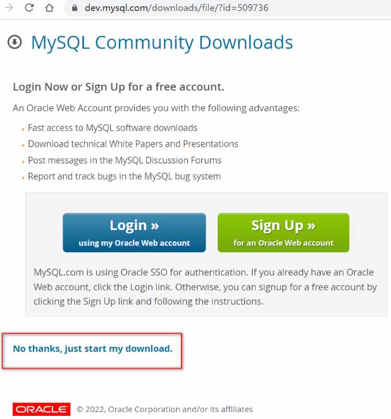Screen dimensions: 391x419
Task: Click the 2022 Oracle Corporation copyright text
Action: [x=164, y=409]
